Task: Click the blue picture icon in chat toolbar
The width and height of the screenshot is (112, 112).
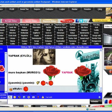Action: coord(24,97)
